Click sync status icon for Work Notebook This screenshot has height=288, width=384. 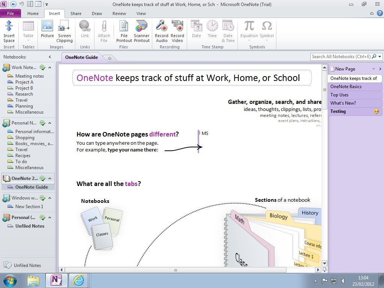tap(43, 67)
